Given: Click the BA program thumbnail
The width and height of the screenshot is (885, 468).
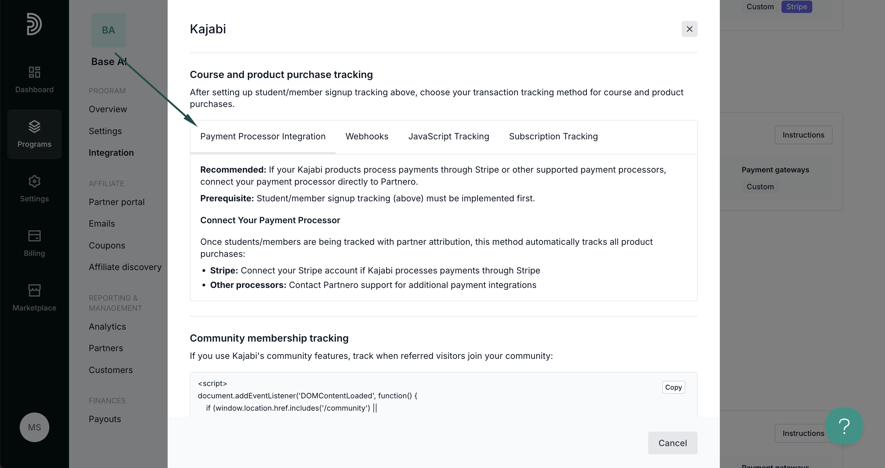Looking at the screenshot, I should tap(108, 30).
